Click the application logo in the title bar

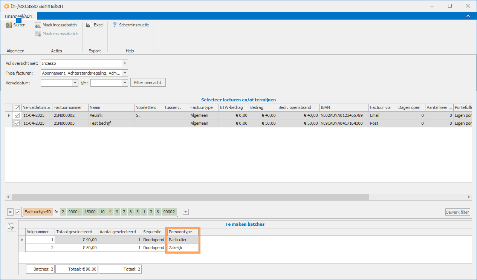pyautogui.click(x=6, y=6)
